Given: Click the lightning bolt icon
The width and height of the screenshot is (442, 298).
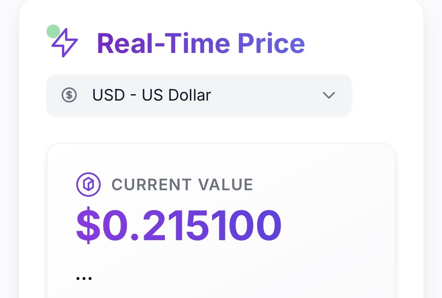Looking at the screenshot, I should point(65,43).
